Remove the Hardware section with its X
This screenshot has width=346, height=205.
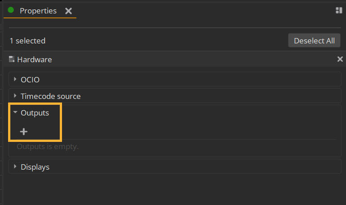340,59
